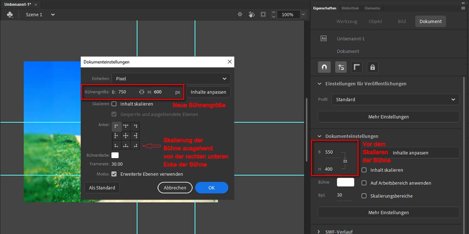The width and height of the screenshot is (469, 234).
Task: Select the Rotation tool icon
Action: click(x=252, y=14)
